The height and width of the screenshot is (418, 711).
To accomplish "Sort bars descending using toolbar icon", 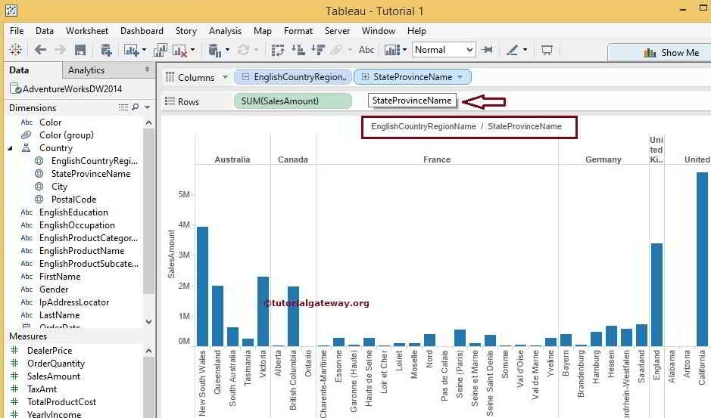I will pyautogui.click(x=317, y=50).
